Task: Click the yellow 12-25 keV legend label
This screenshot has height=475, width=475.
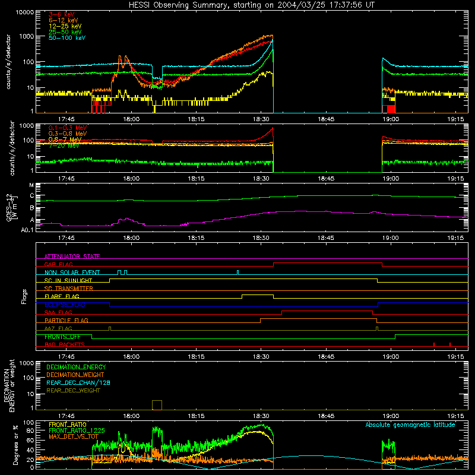Action: click(65, 26)
